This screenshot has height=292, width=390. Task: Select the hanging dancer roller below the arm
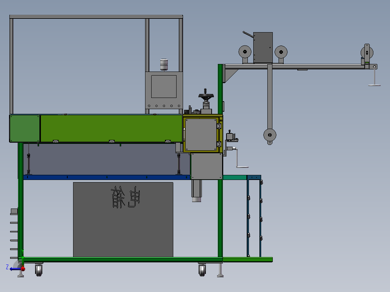pyautogui.click(x=270, y=135)
